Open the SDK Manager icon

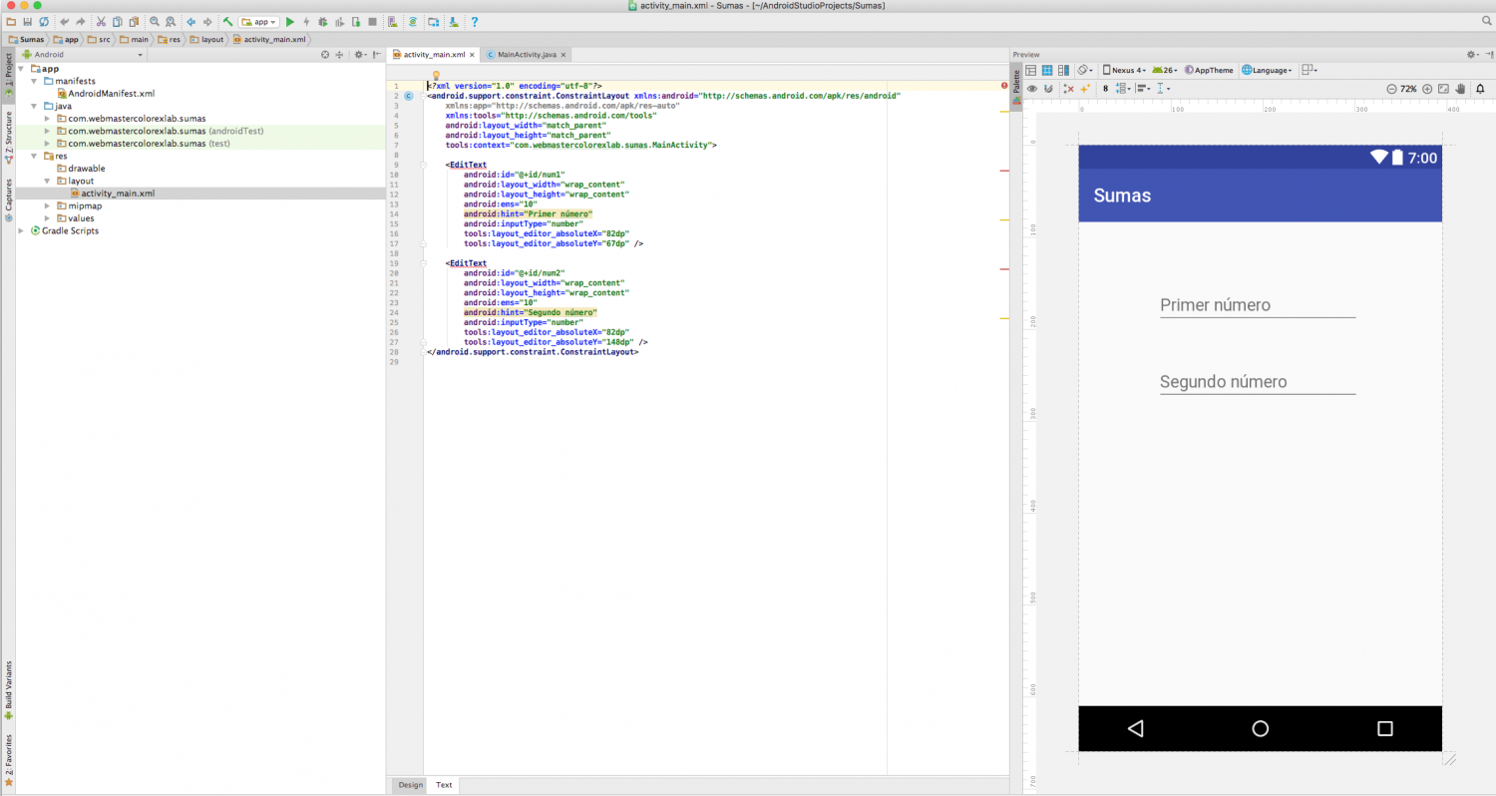(x=454, y=21)
